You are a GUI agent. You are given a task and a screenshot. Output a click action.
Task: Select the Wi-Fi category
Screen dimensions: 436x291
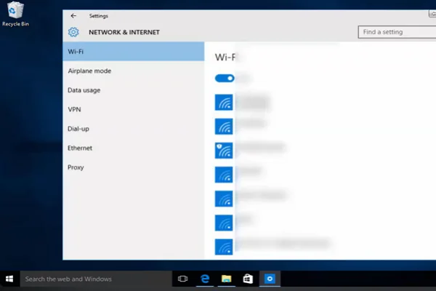tap(134, 52)
